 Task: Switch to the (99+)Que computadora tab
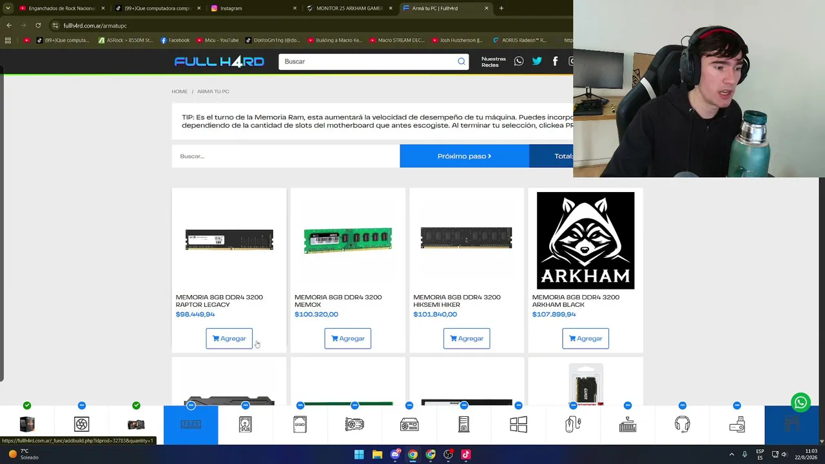pos(157,8)
